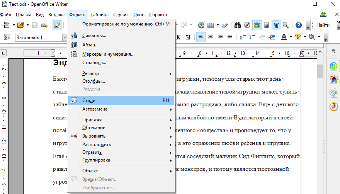
Task: Open the Find & Replace binoculars tool
Action: [238, 25]
